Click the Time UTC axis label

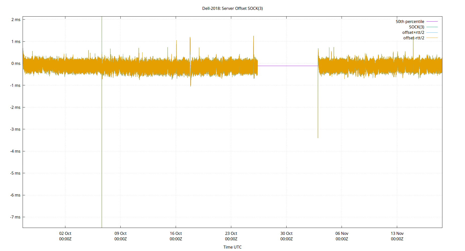(x=232, y=247)
